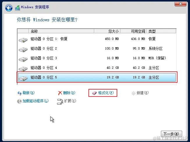
Task: Close the Windows setup window
Action: click(180, 4)
